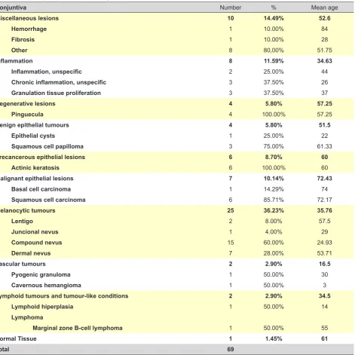
Task: Select the 8.70% percentage cell
Action: click(274, 157)
